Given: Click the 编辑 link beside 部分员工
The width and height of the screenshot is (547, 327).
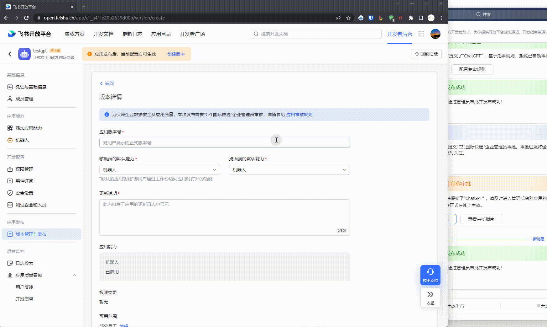Looking at the screenshot, I should click(x=124, y=325).
